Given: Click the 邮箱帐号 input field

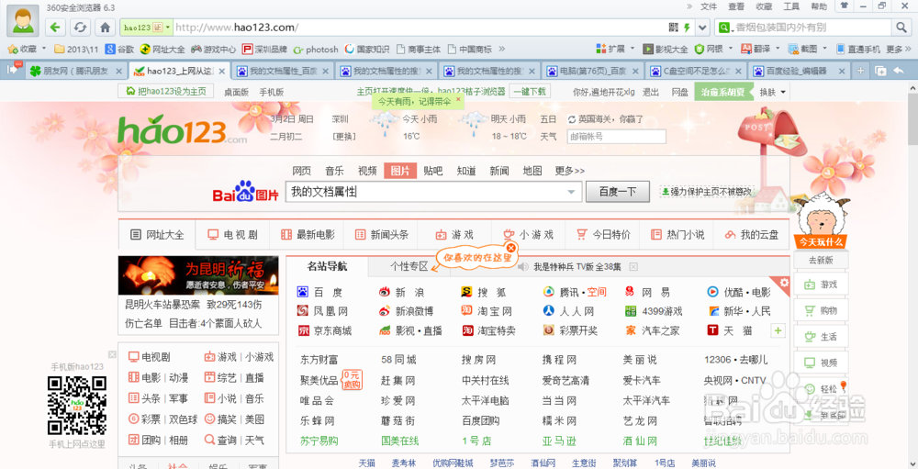Looking at the screenshot, I should click(617, 137).
